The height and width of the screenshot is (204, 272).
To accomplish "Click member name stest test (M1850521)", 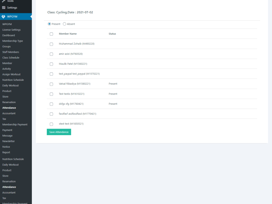I will [x=71, y=124].
